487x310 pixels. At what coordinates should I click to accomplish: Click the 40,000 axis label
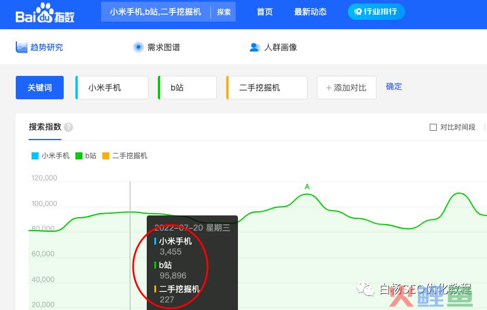pyautogui.click(x=43, y=280)
